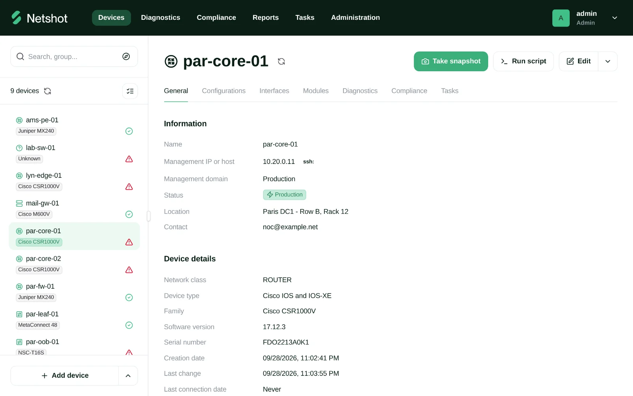
Task: Expand the Edit button dropdown arrow
Action: coord(608,61)
